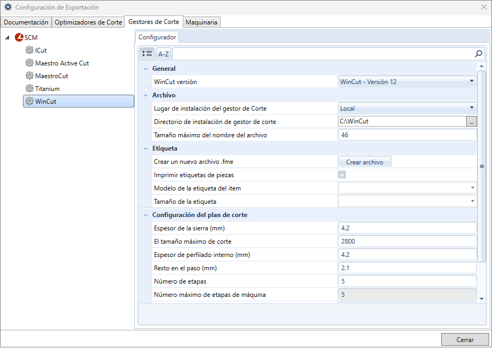Click the gear icon next to ICut
This screenshot has height=349, width=496.
coord(29,50)
